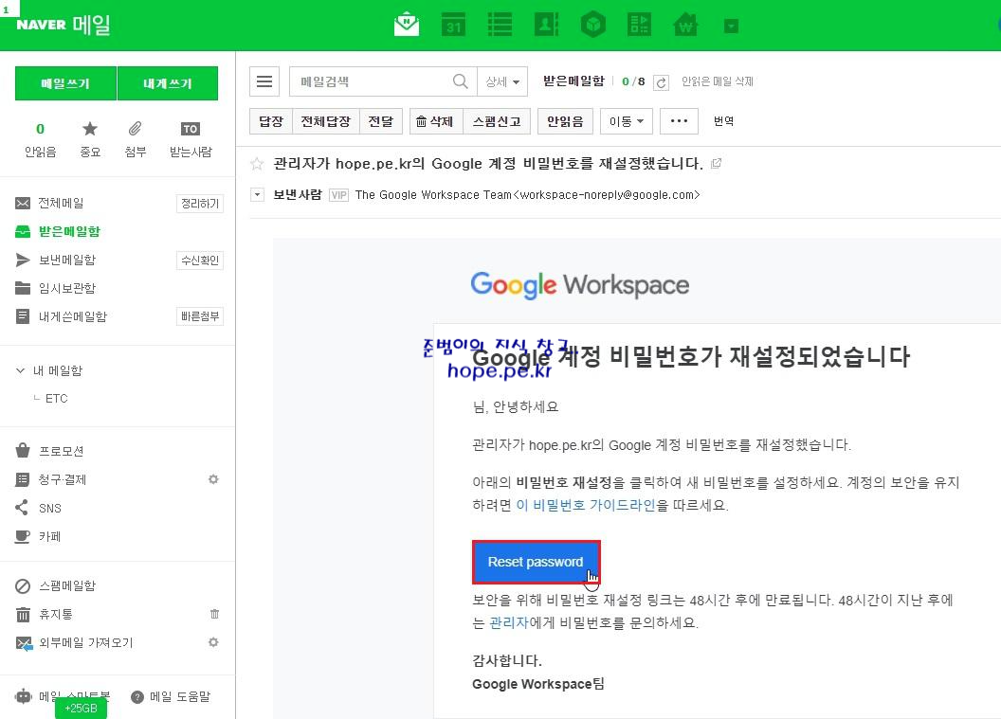This screenshot has width=1001, height=719.
Task: Click the 받은메일함 header label
Action: (x=573, y=81)
